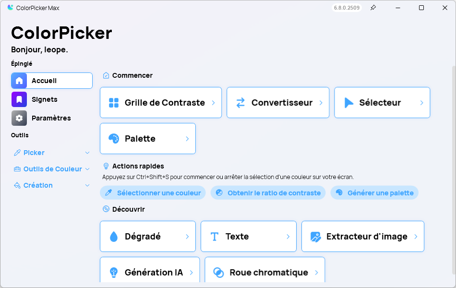This screenshot has height=288, width=456.
Task: Click the Roue chromatique circles icon
Action: 218,273
